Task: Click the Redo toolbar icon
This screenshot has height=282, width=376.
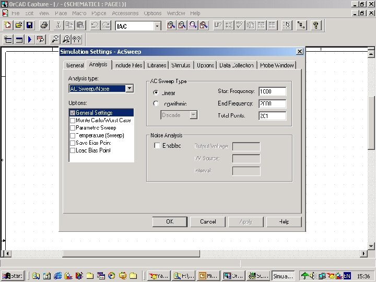Action: pos(106,25)
